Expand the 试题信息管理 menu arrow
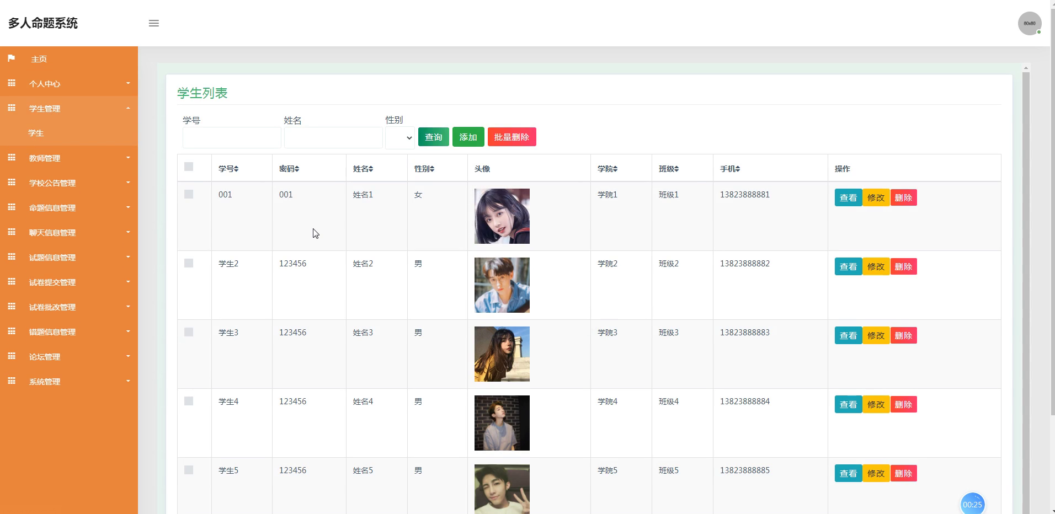This screenshot has height=514, width=1055. [x=128, y=257]
